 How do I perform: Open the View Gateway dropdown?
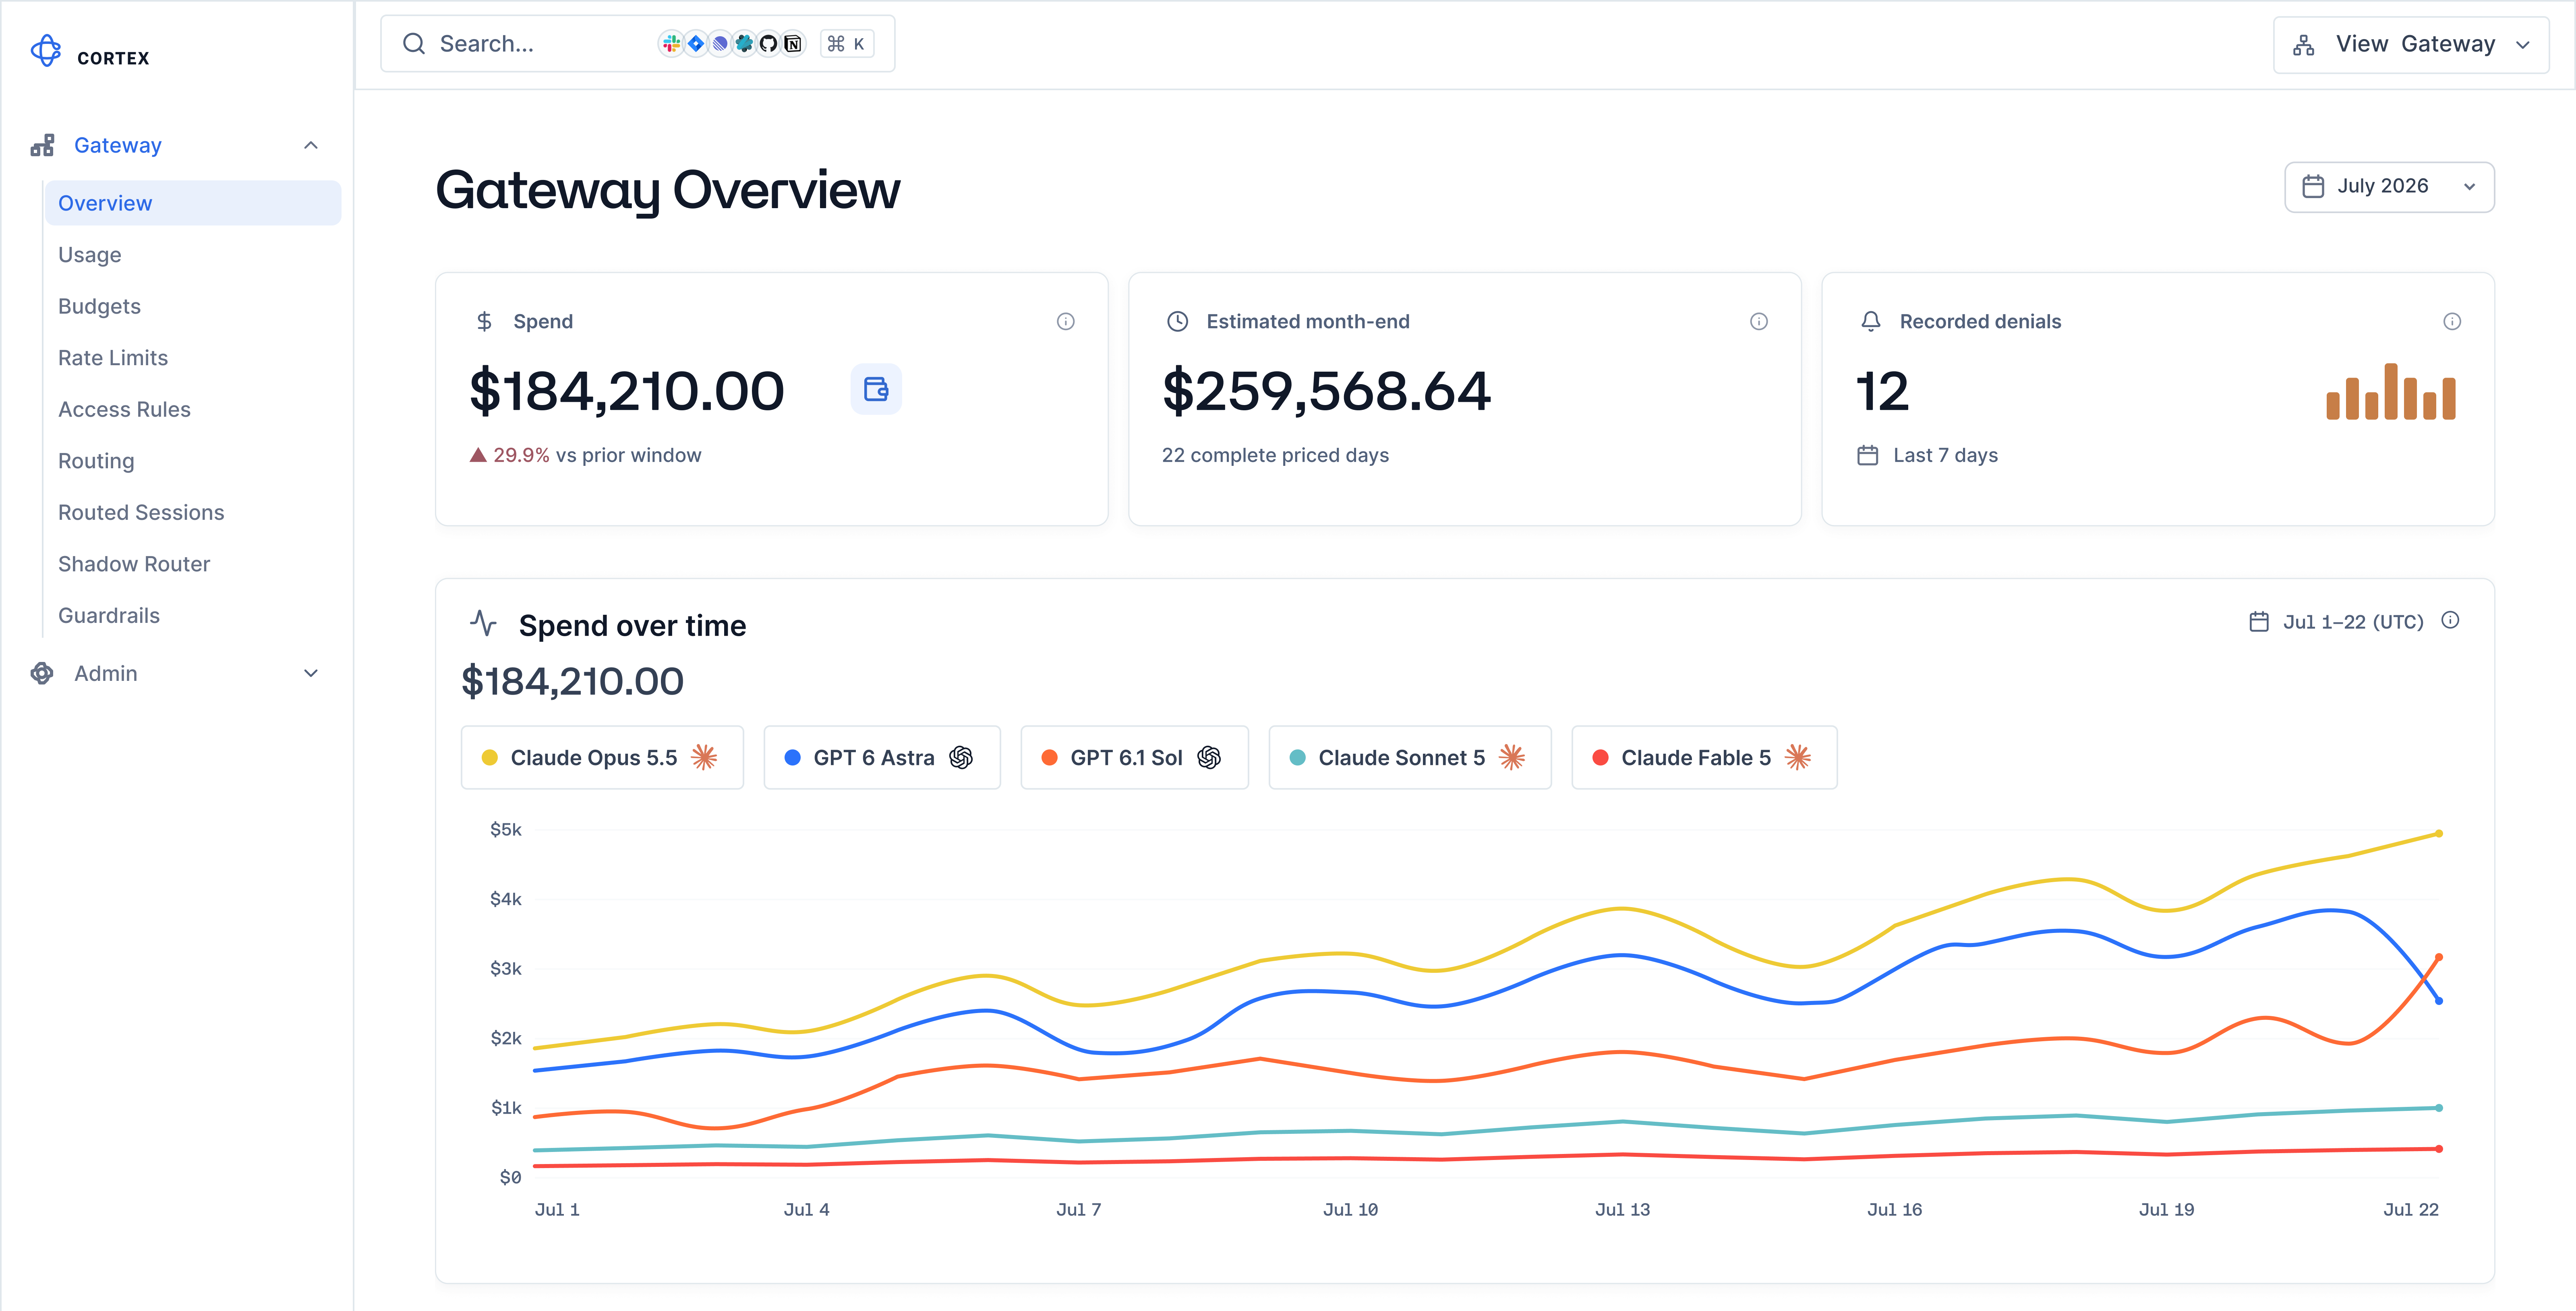point(2410,45)
